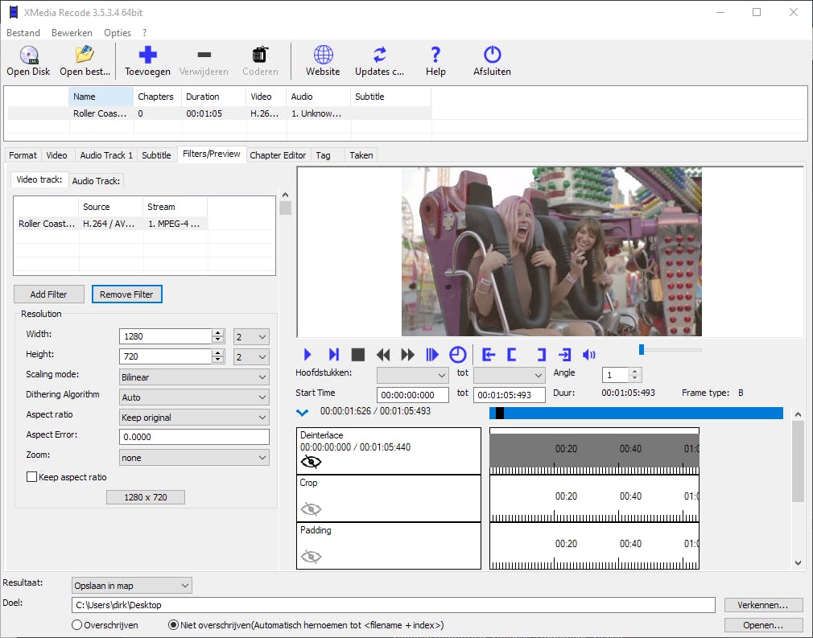Stop playback with the square stop button
Screen dimensions: 813x638
(x=358, y=355)
